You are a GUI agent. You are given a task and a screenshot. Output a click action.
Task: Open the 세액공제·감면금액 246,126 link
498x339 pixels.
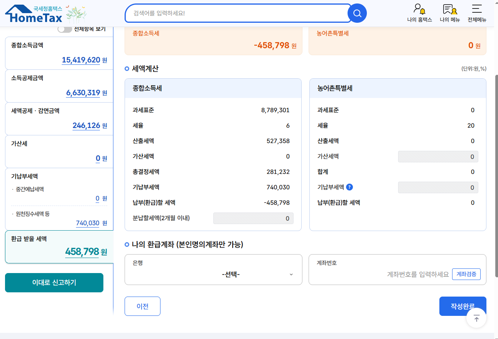(x=86, y=126)
